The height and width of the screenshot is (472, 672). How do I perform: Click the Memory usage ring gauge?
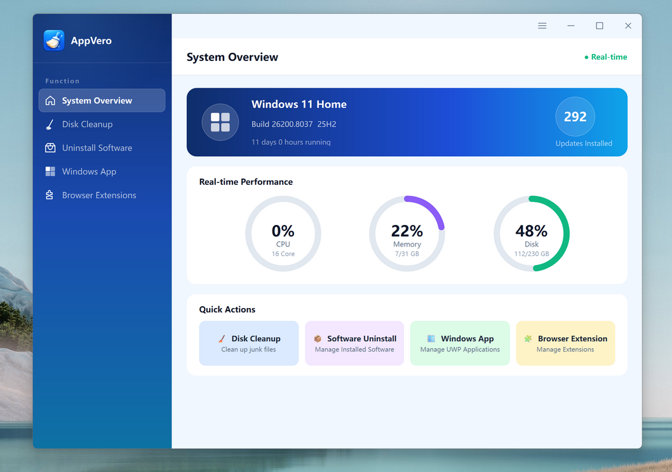[x=407, y=234]
